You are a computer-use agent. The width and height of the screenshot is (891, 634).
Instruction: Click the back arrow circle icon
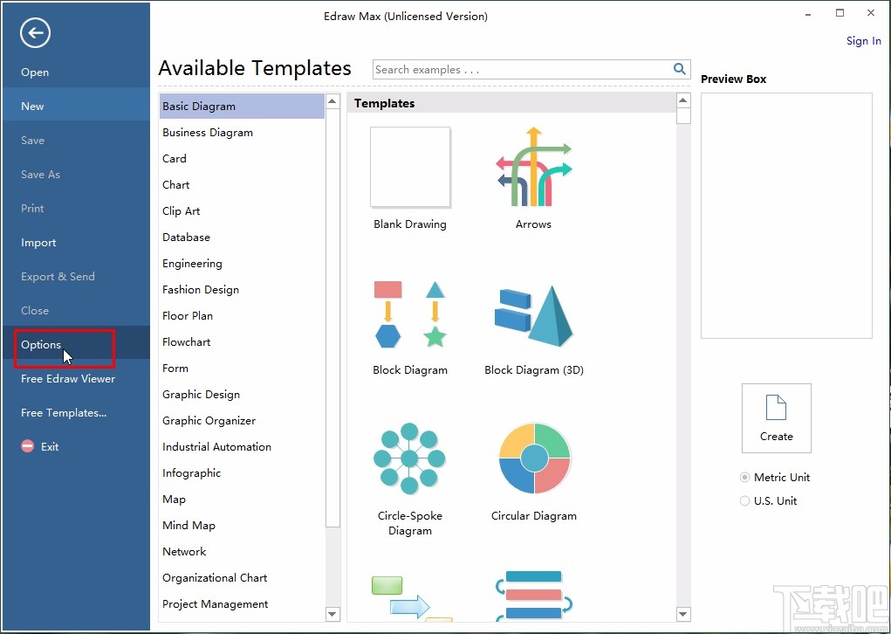pyautogui.click(x=35, y=33)
